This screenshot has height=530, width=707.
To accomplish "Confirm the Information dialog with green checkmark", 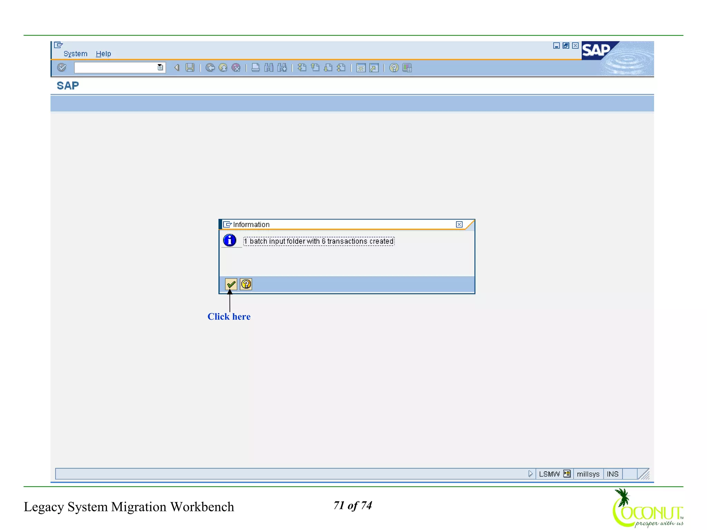I will [231, 284].
